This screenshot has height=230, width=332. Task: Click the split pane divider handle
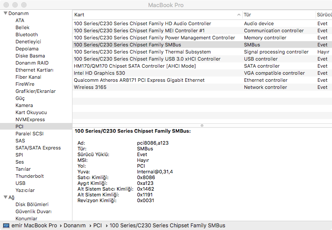[x=202, y=125]
